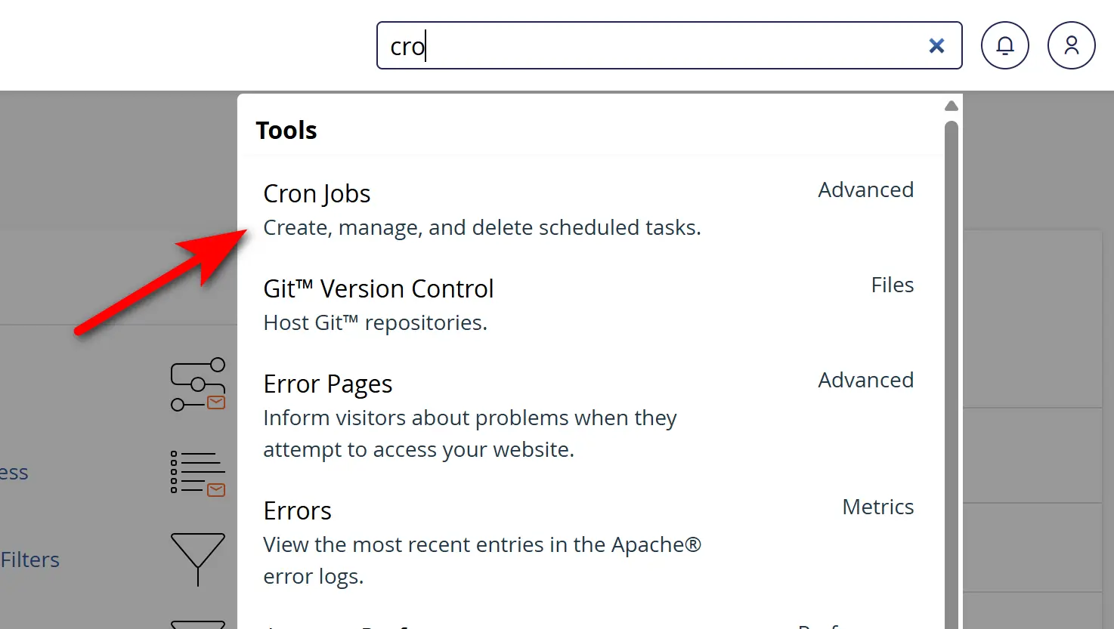Click the Cron Jobs description text

click(481, 227)
